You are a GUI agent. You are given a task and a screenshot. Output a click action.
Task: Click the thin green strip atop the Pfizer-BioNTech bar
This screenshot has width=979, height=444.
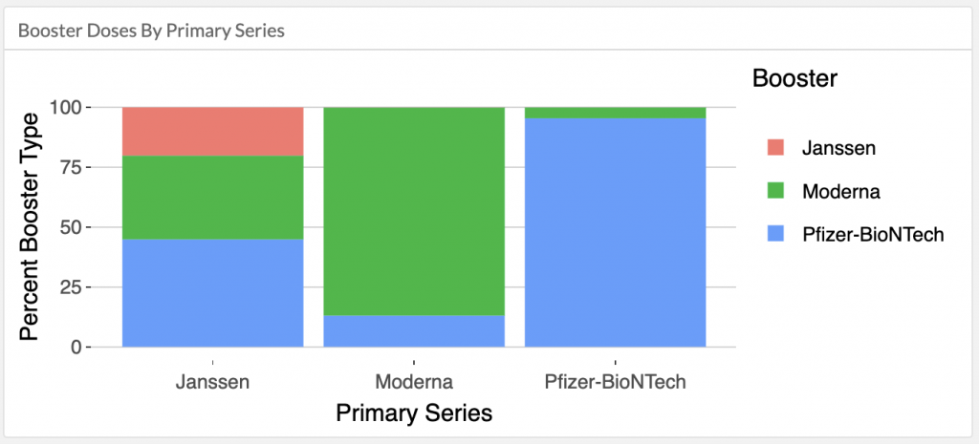615,113
